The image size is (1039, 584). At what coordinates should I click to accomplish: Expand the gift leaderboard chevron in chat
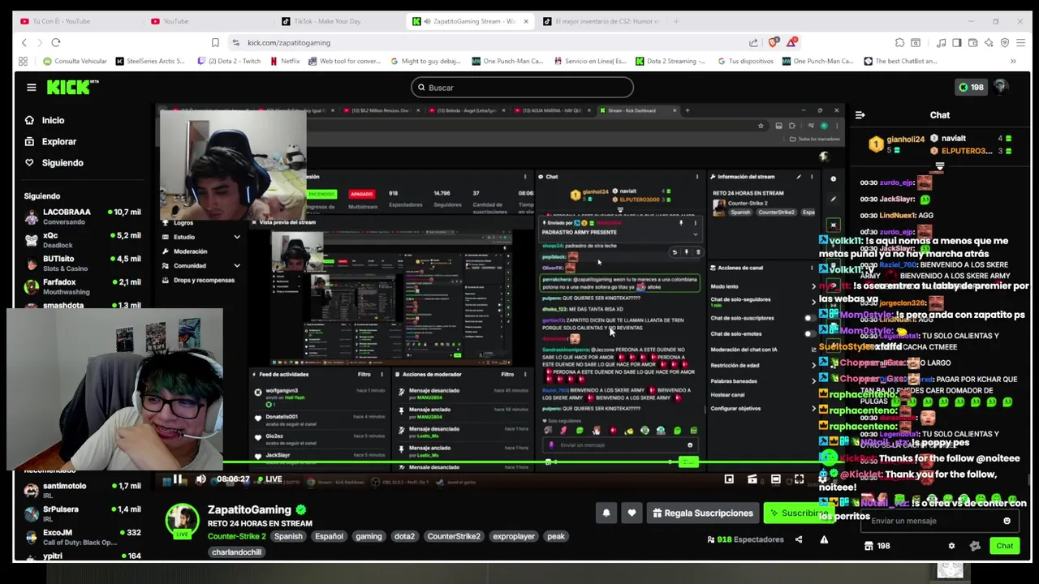(x=939, y=166)
